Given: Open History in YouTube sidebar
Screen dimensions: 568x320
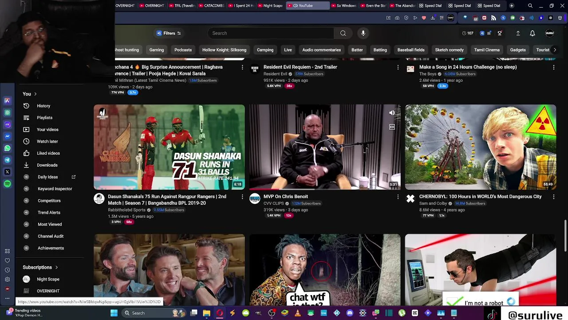Looking at the screenshot, I should click(43, 106).
